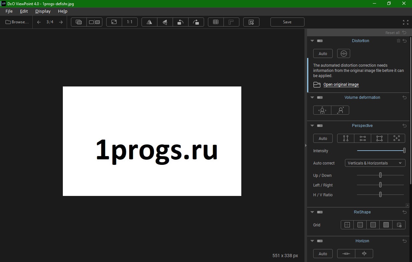Image resolution: width=412 pixels, height=262 pixels.
Task: Switch off the ReShape section toggle
Action: coord(320,212)
